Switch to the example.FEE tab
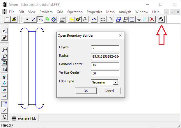181x128 pixels. coord(24,118)
